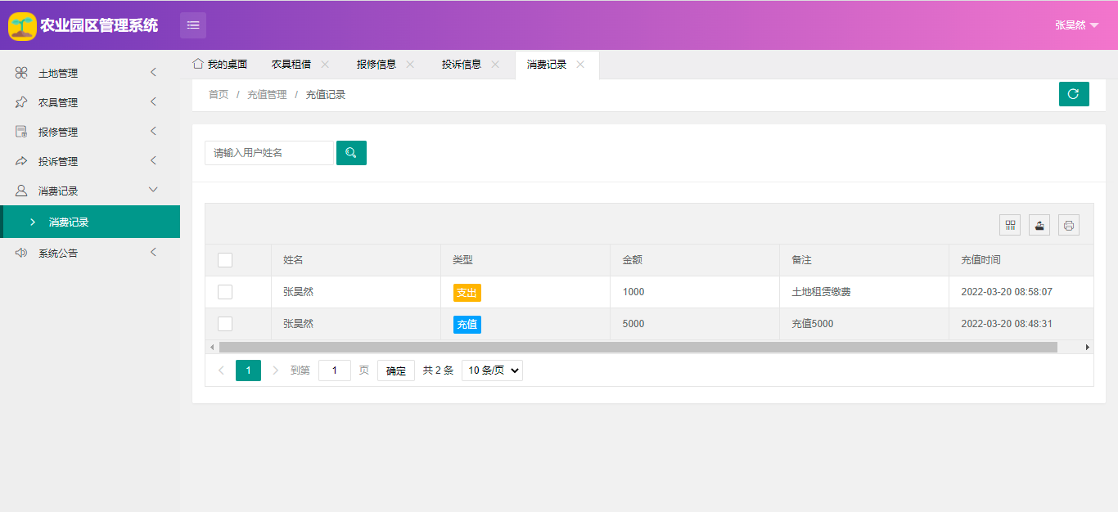
Task: Click the 土地管理 sidebar icon
Action: click(x=21, y=73)
